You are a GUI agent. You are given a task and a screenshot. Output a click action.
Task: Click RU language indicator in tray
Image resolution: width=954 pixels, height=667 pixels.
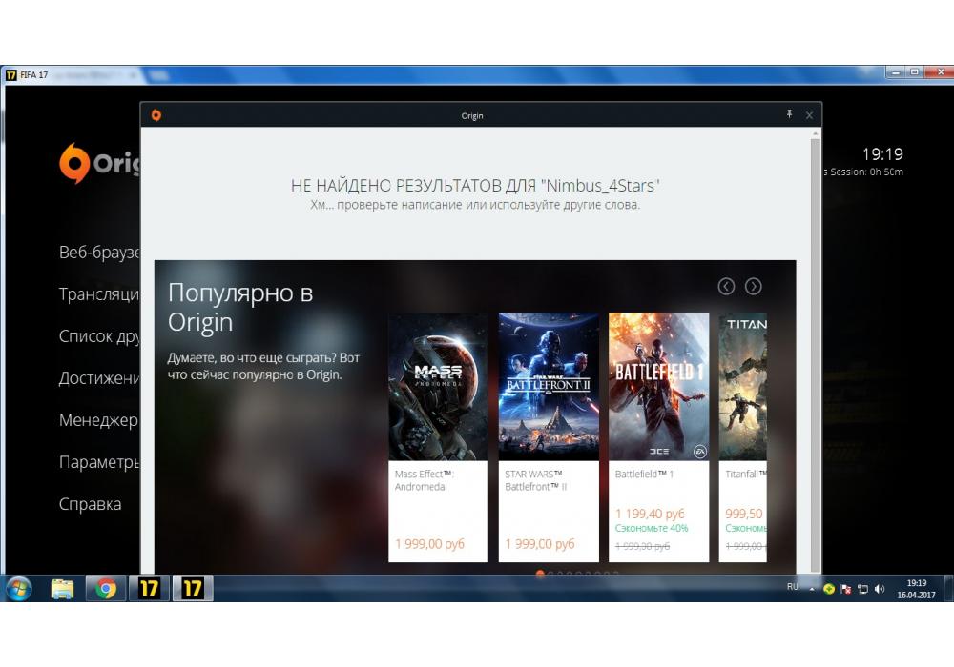792,586
